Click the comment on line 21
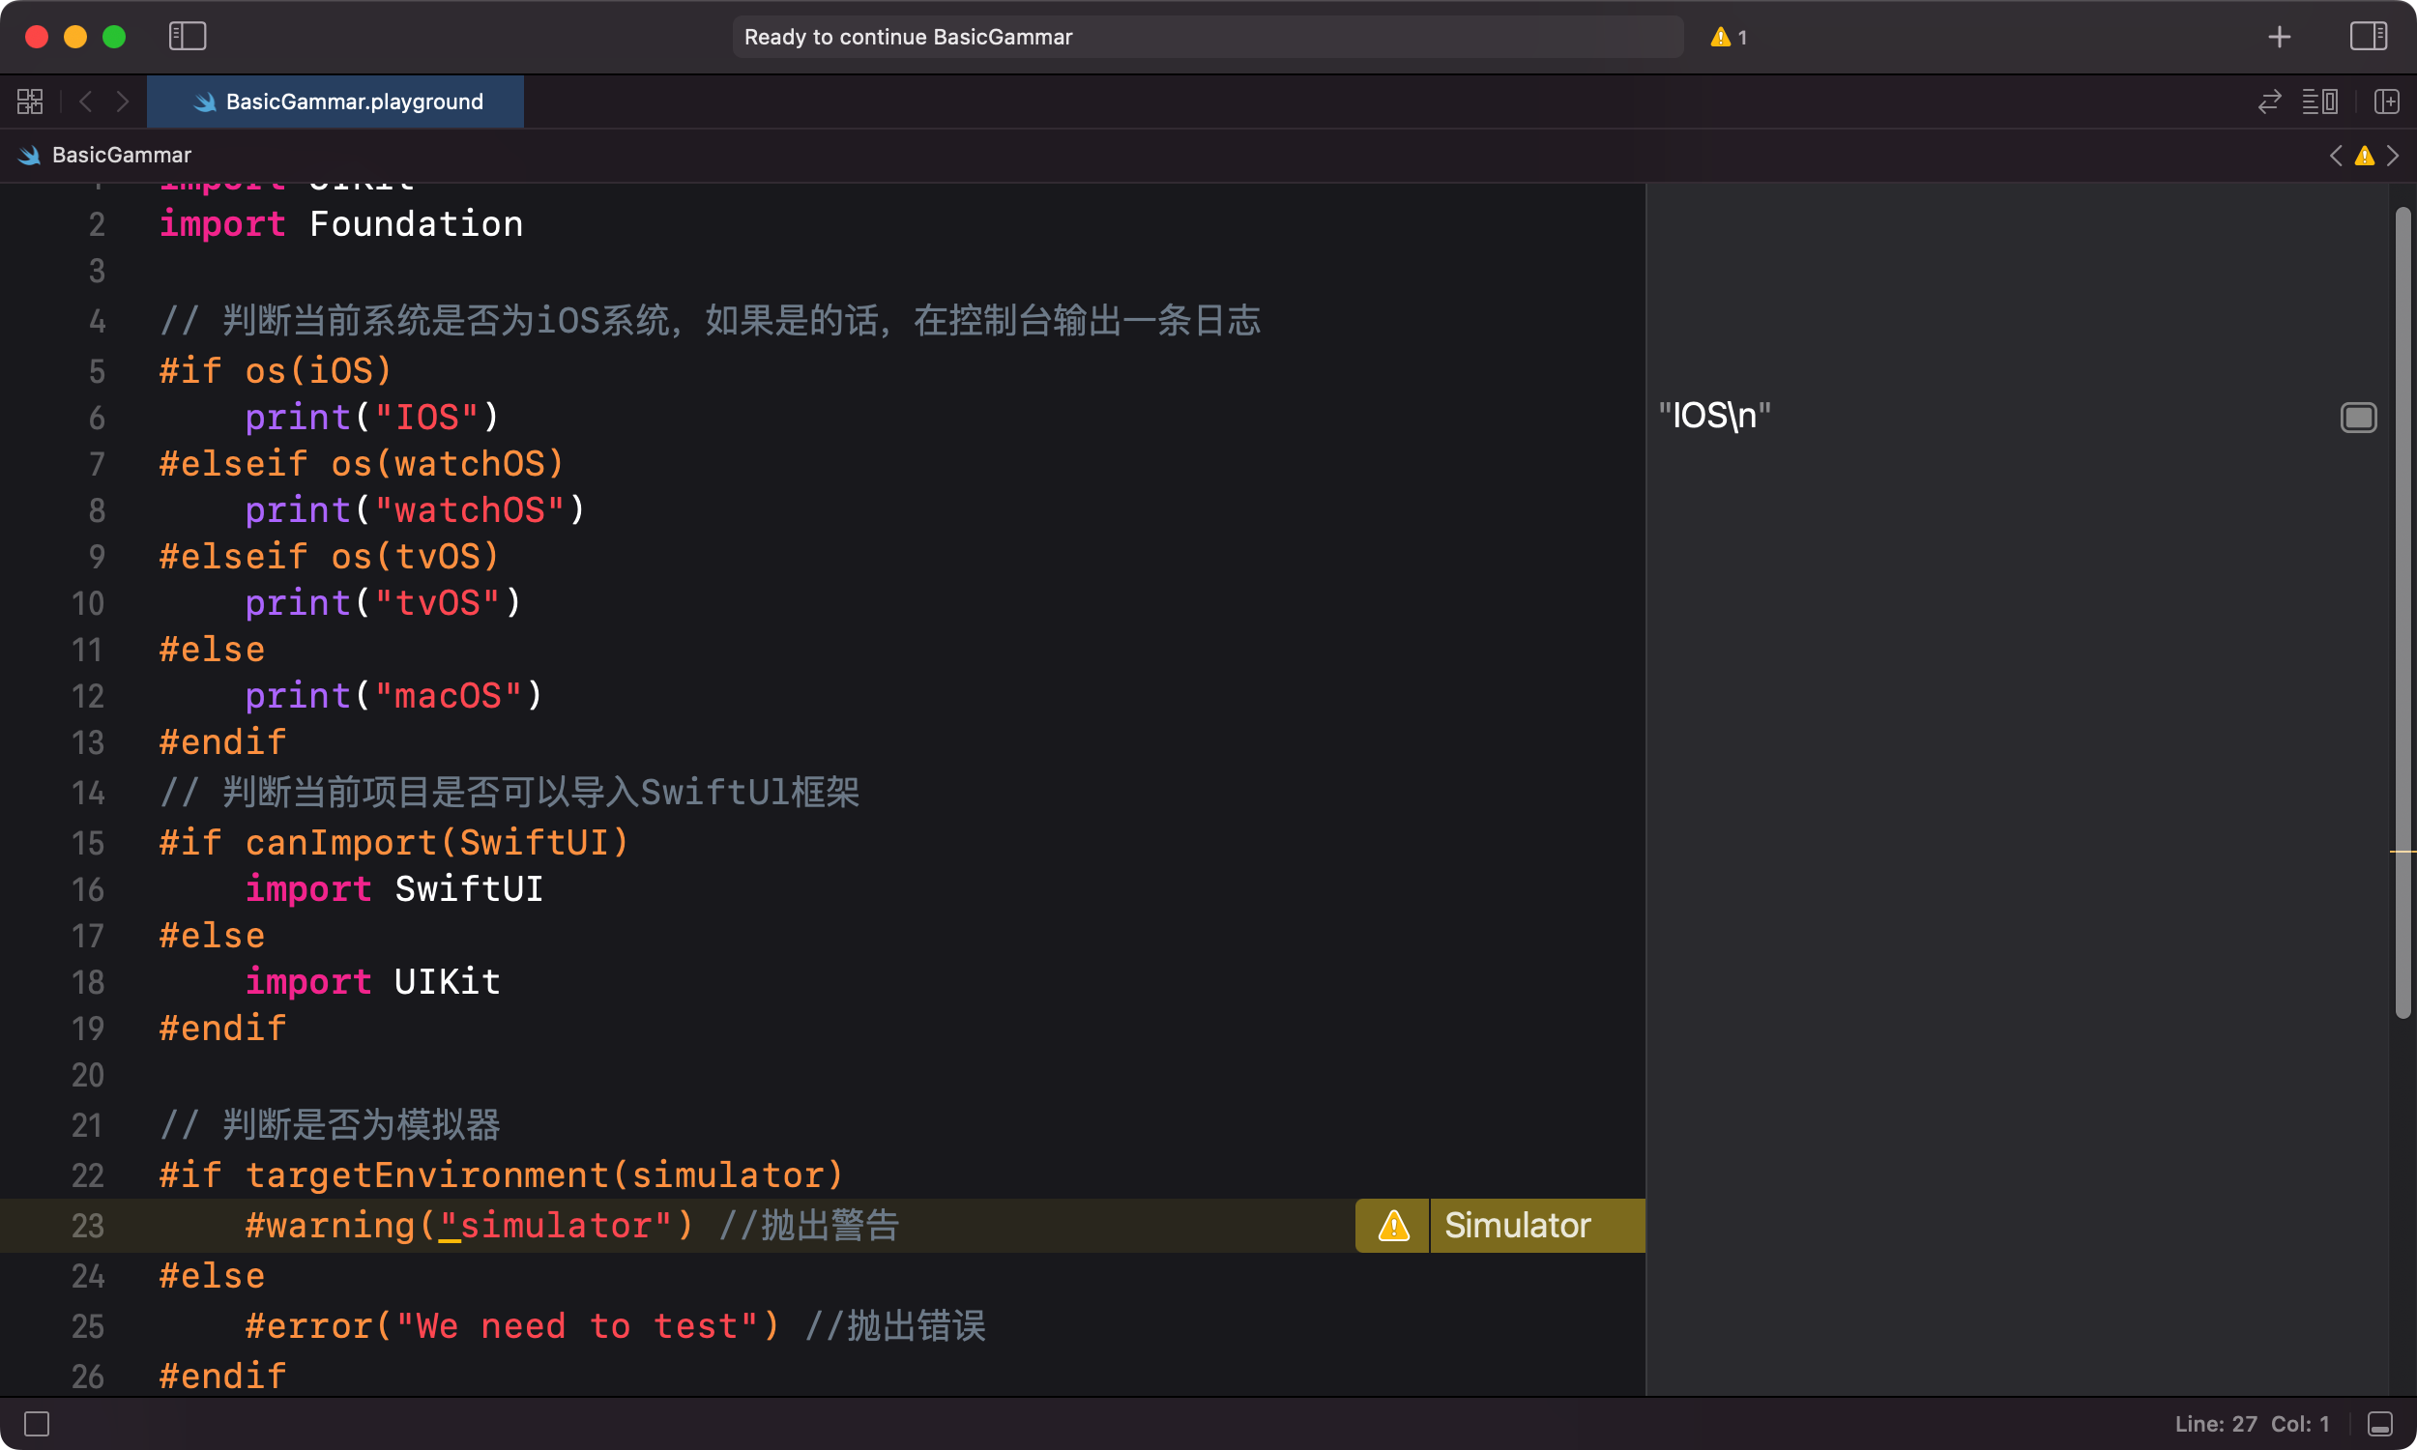Viewport: 2417px width, 1450px height. (x=331, y=1124)
